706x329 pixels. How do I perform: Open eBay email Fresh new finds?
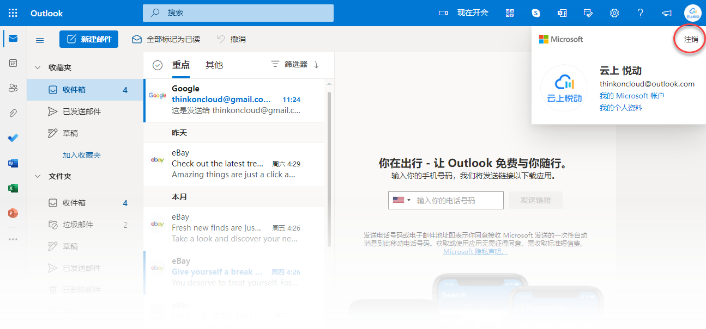[234, 228]
